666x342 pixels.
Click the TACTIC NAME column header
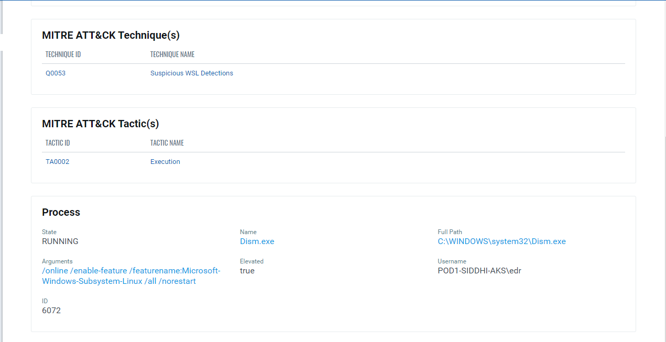click(x=167, y=143)
